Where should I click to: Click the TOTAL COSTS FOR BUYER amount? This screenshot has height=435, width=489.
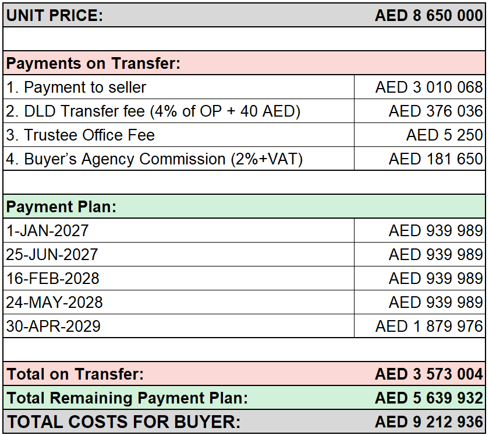429,422
